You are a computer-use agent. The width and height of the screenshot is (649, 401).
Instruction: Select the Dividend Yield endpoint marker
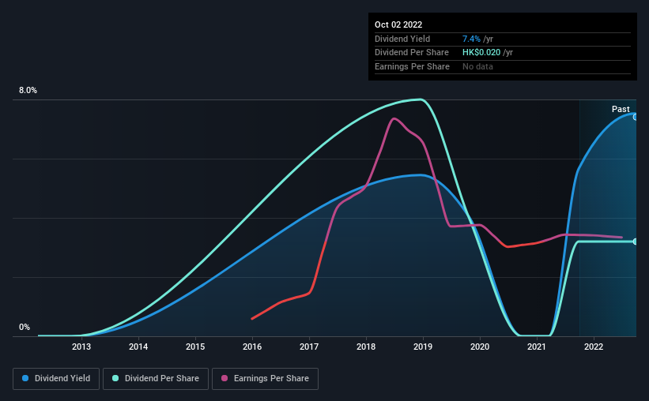[x=636, y=118]
